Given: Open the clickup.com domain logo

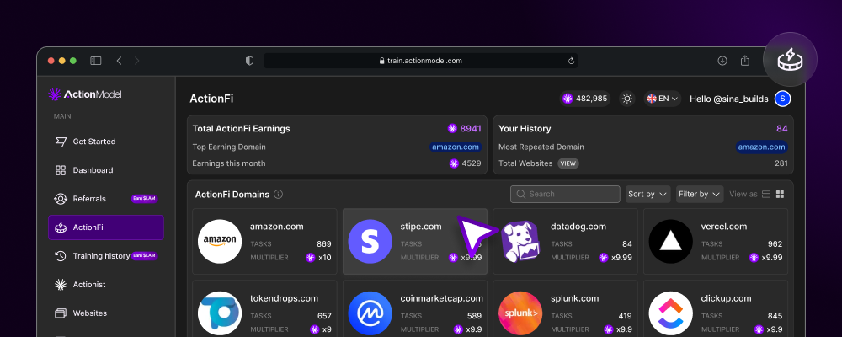Looking at the screenshot, I should pos(671,313).
